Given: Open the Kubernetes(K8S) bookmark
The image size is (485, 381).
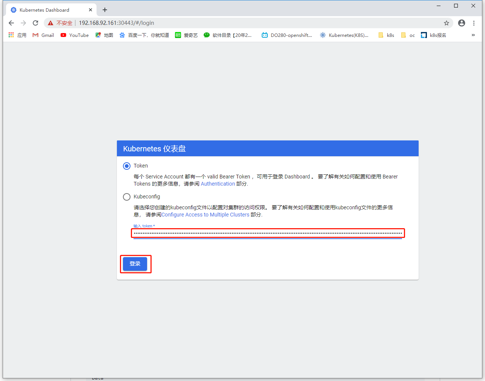Looking at the screenshot, I should (x=344, y=35).
